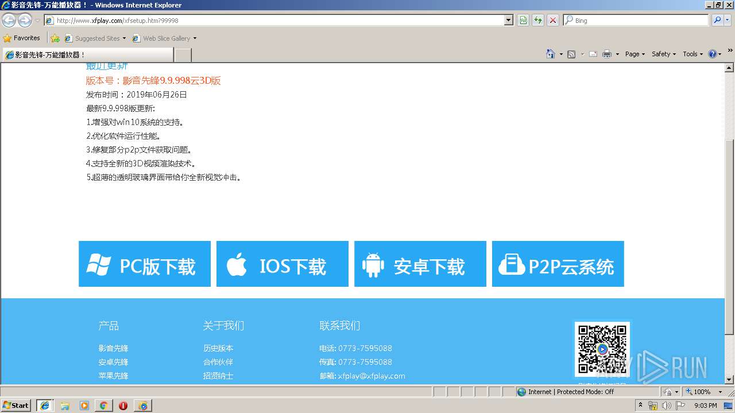The height and width of the screenshot is (413, 735).
Task: Print the page with printer icon
Action: point(606,54)
